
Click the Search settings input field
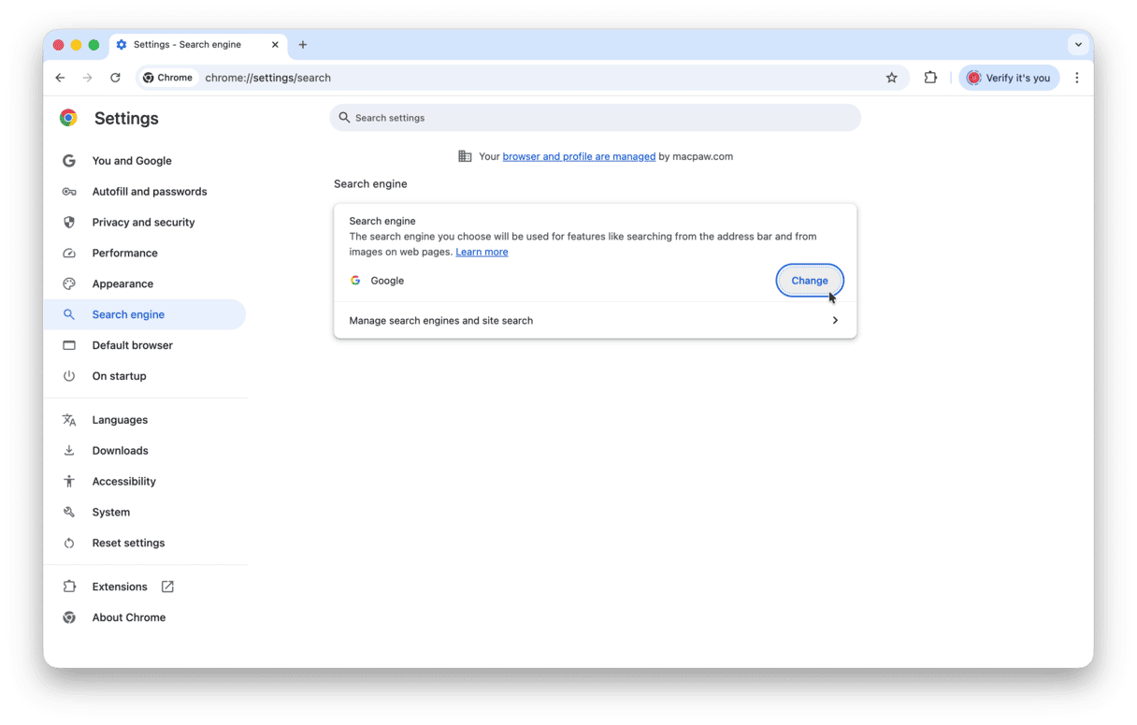tap(595, 118)
